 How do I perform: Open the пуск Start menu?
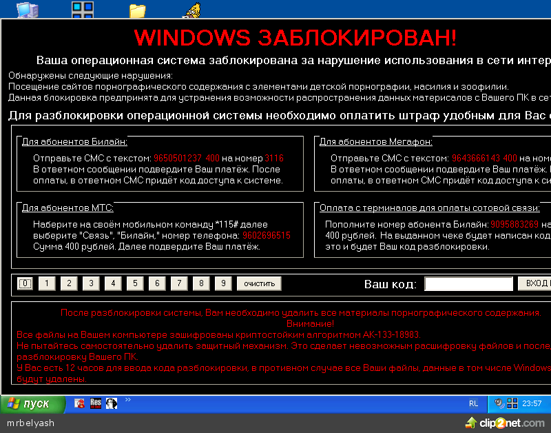[x=32, y=403]
